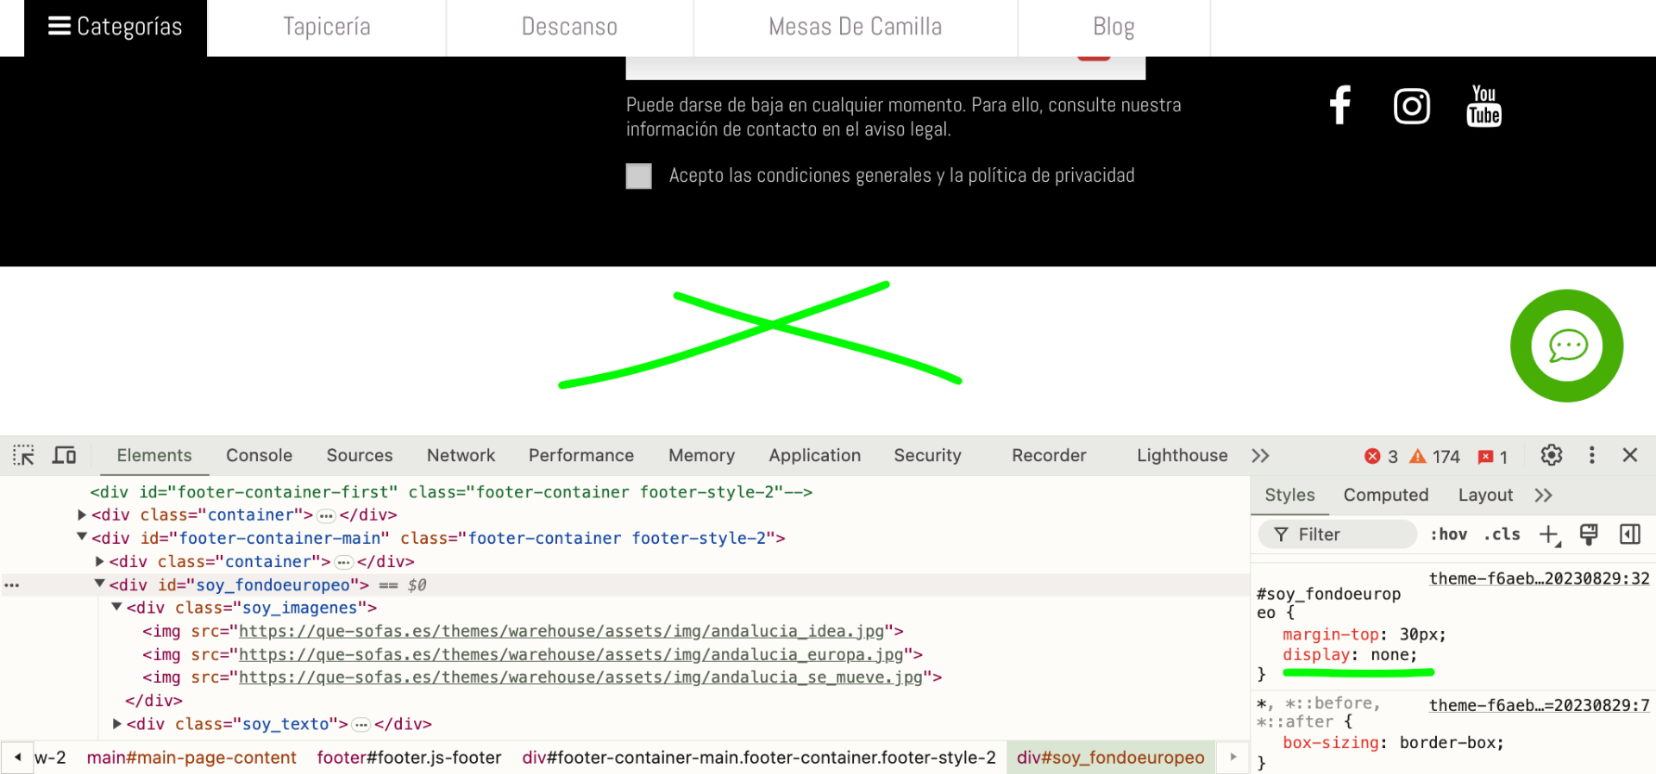Open the Descanso navigation link
1656x774 pixels.
pos(569,28)
